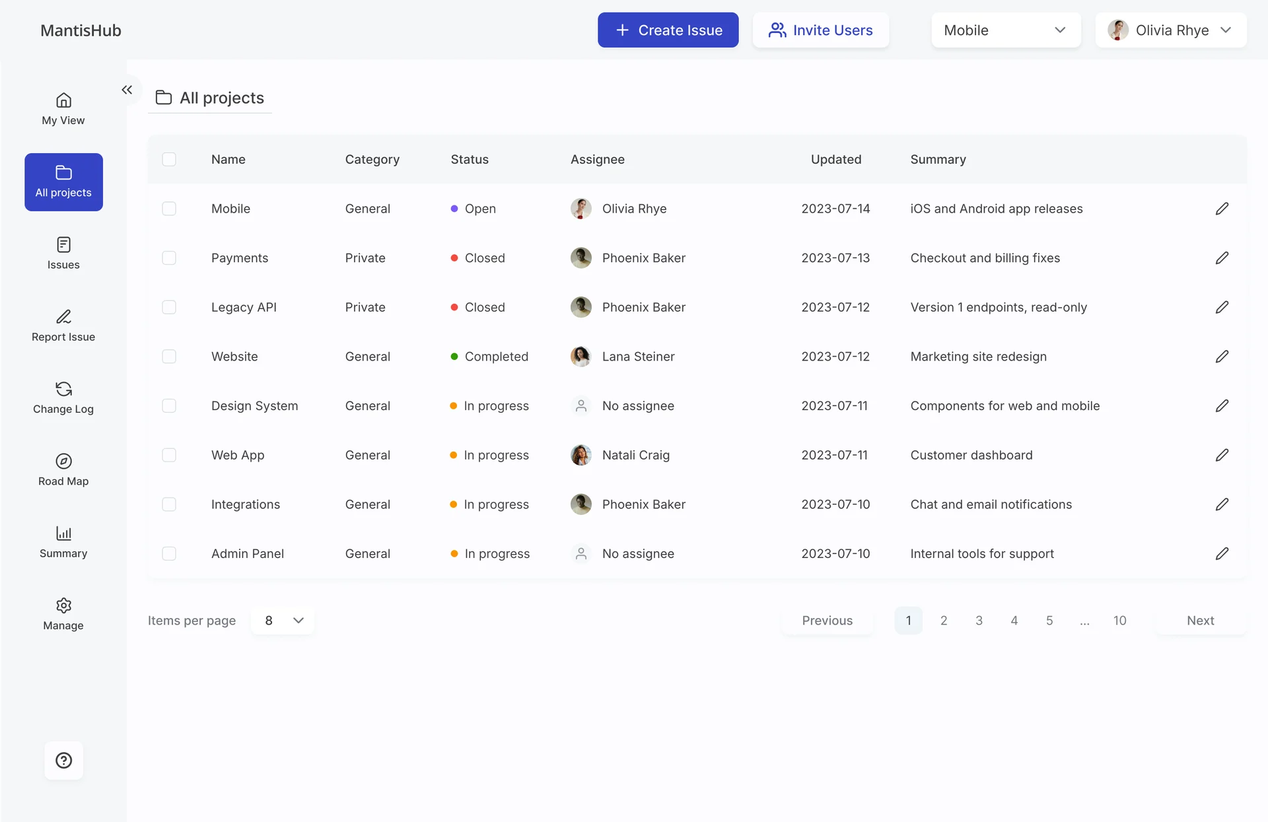Viewport: 1268px width, 822px height.
Task: Jump to page 3
Action: click(979, 621)
